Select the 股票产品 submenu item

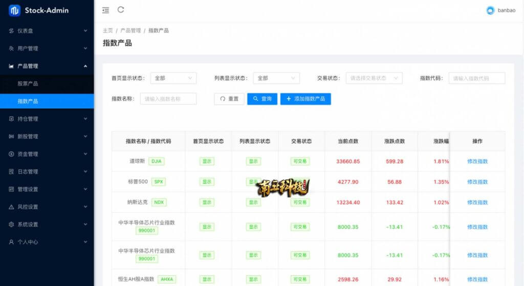(x=47, y=83)
